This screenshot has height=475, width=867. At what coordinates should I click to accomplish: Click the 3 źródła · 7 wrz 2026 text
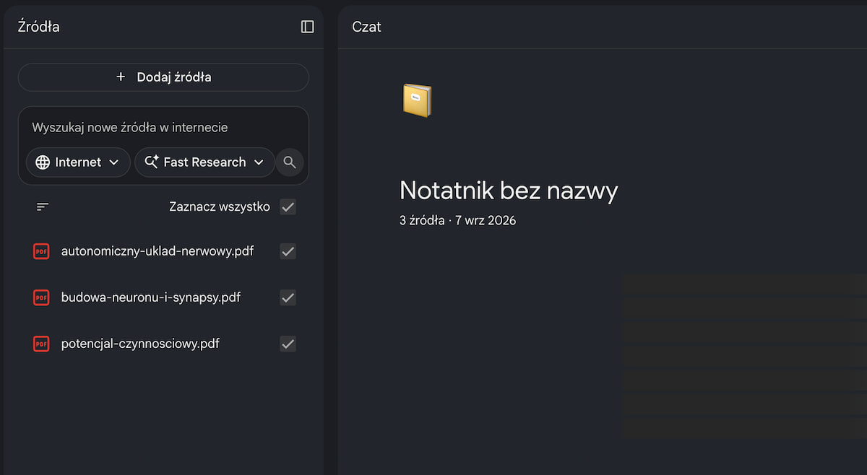(458, 221)
